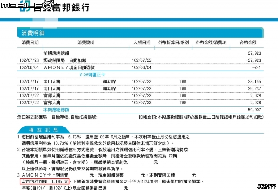278x190 pixels.
Task: Select the 28,155 南山人壽 amount
Action: (255, 82)
